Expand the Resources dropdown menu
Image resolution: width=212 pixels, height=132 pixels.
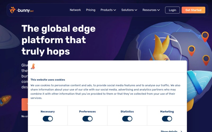click(x=151, y=10)
